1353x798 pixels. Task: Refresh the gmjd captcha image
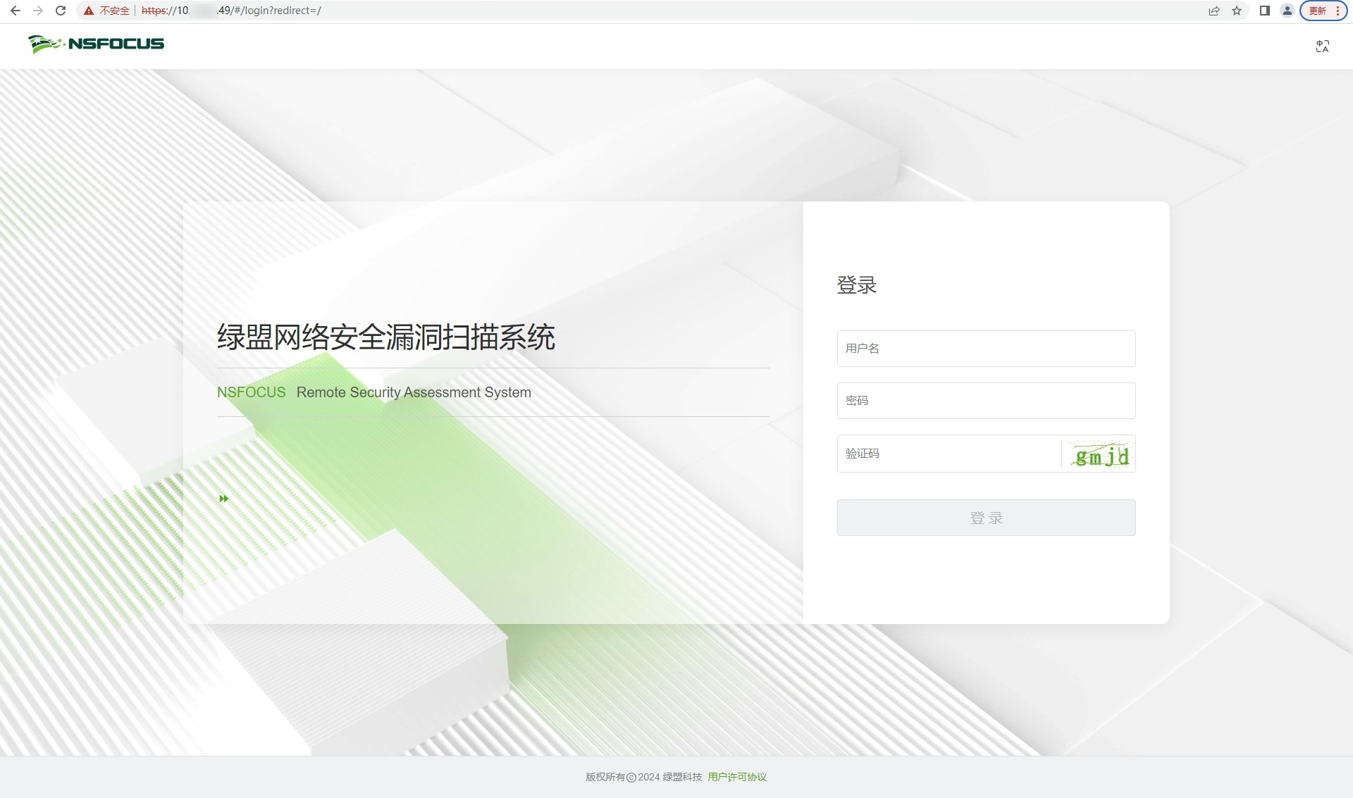(x=1100, y=455)
